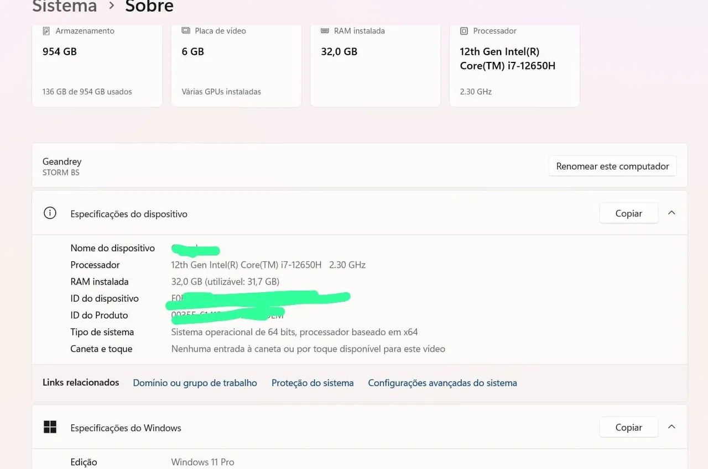Open the Armazenamento 954 GB card
The width and height of the screenshot is (708, 469).
(x=97, y=65)
